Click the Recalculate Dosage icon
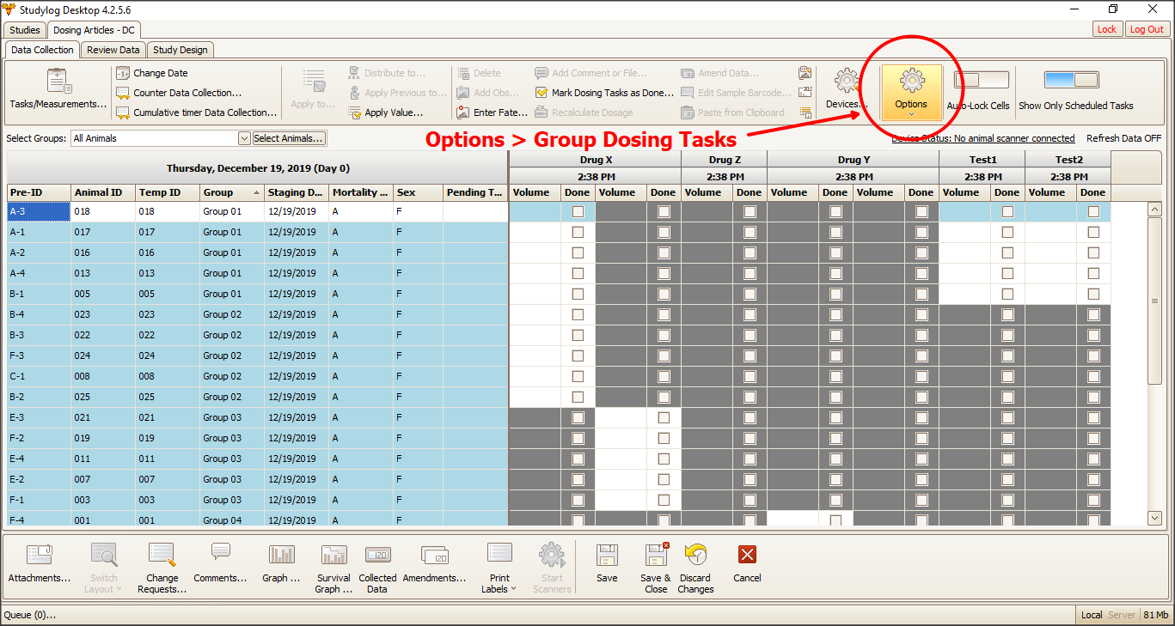This screenshot has width=1175, height=626. click(x=542, y=112)
